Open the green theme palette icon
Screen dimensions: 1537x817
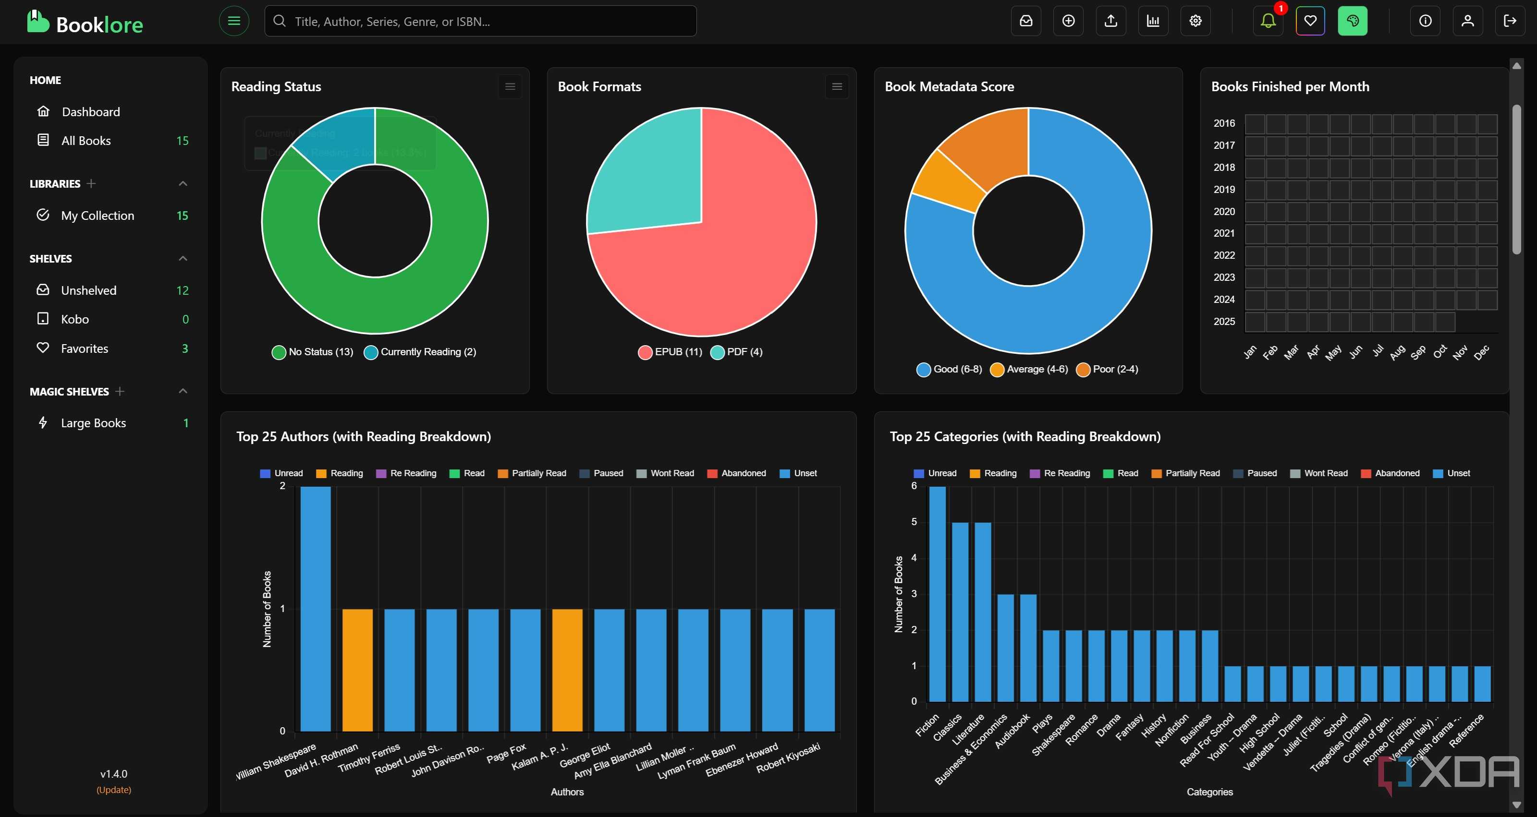[x=1352, y=21]
